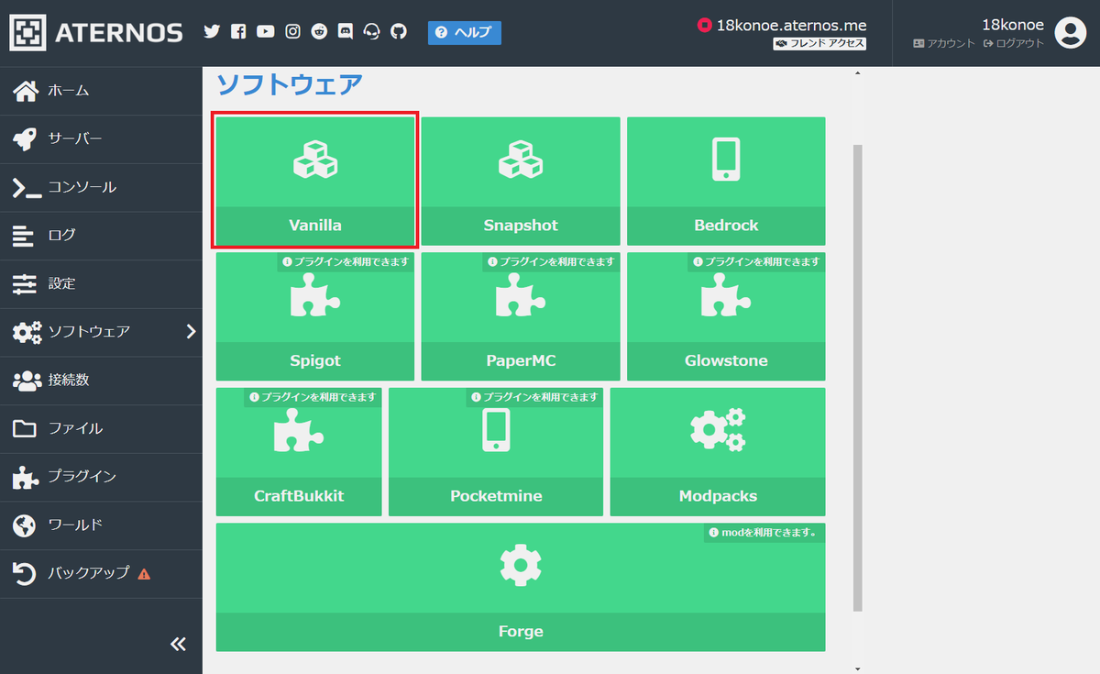Click the ログアウト logout link
The image size is (1100, 674).
click(x=1014, y=44)
